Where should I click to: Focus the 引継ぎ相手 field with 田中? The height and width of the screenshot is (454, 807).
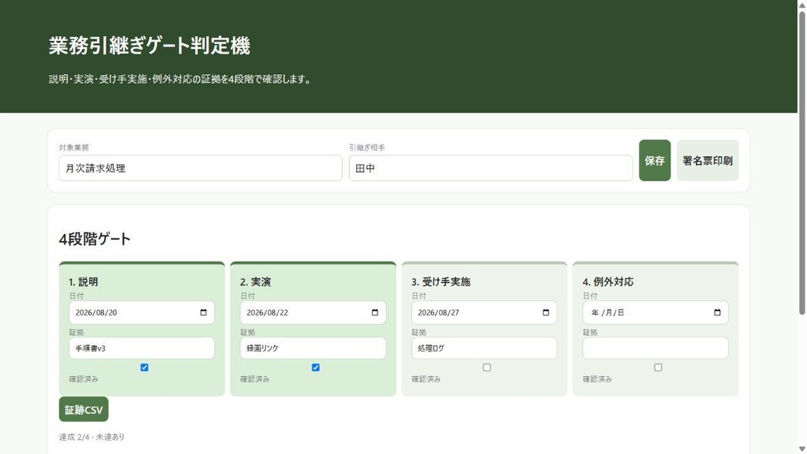(491, 169)
